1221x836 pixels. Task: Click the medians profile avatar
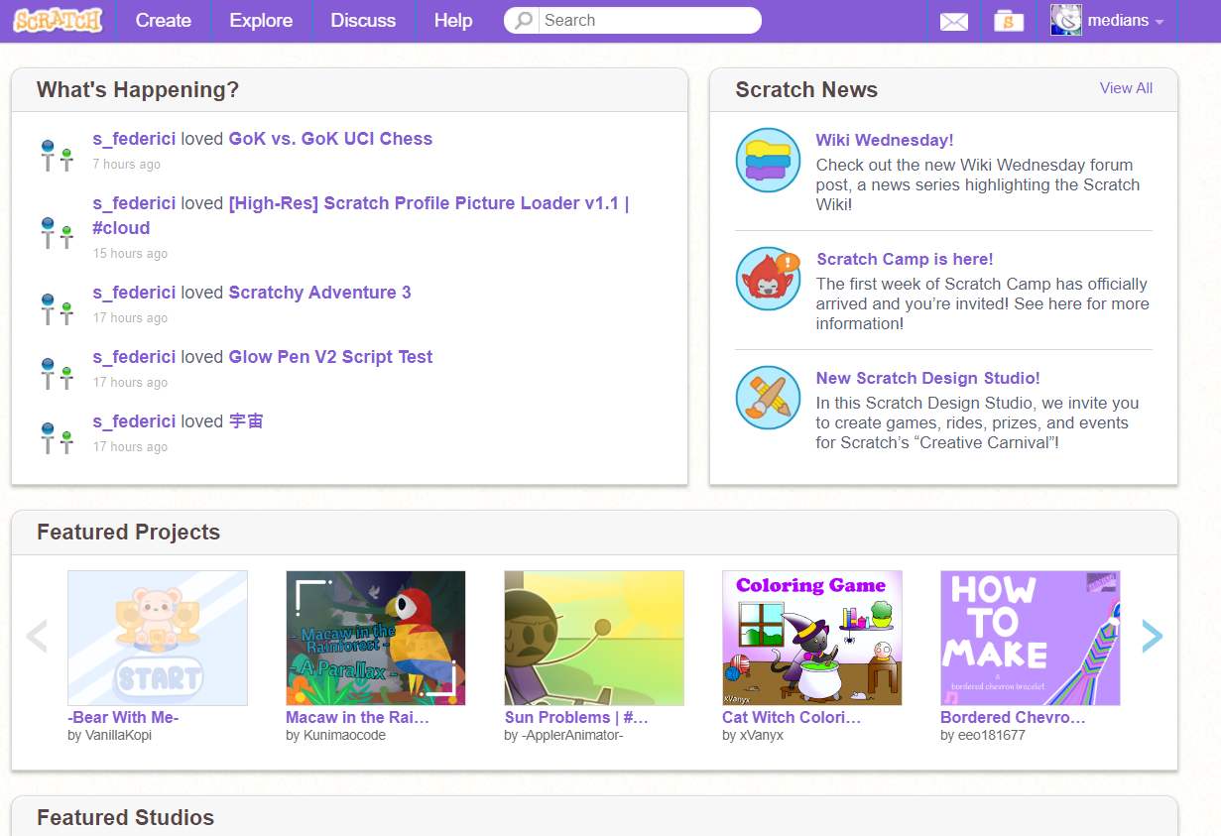[1065, 20]
